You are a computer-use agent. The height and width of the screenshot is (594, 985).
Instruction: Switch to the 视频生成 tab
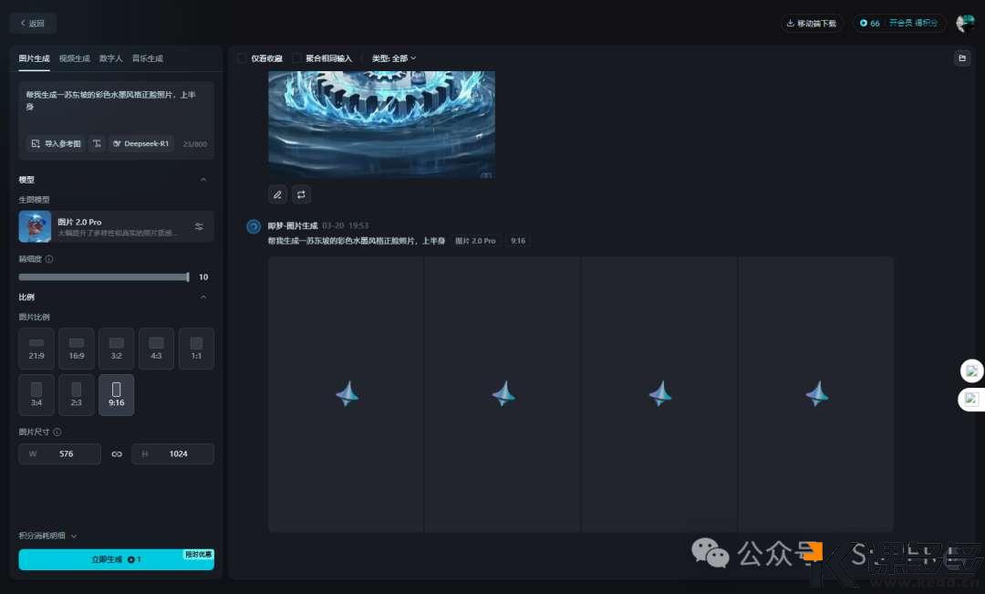pos(74,58)
